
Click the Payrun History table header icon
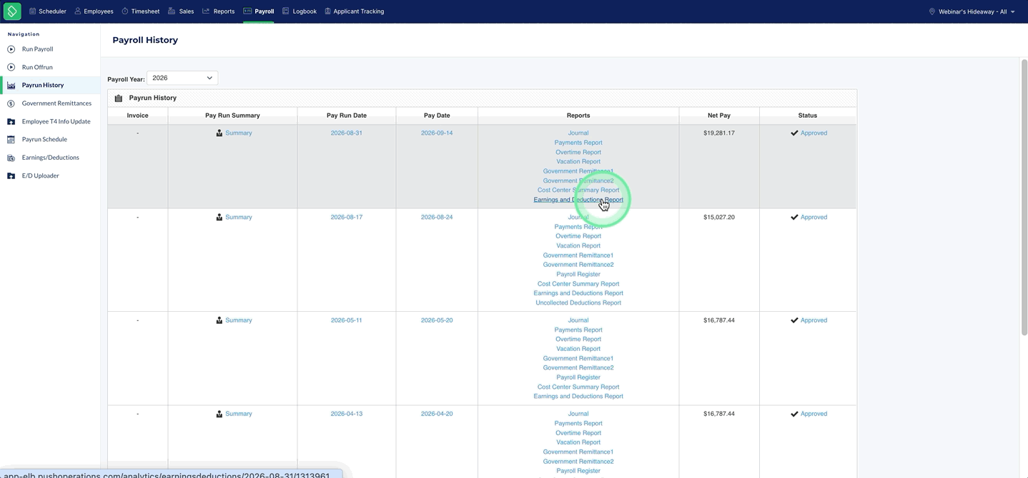coord(119,98)
